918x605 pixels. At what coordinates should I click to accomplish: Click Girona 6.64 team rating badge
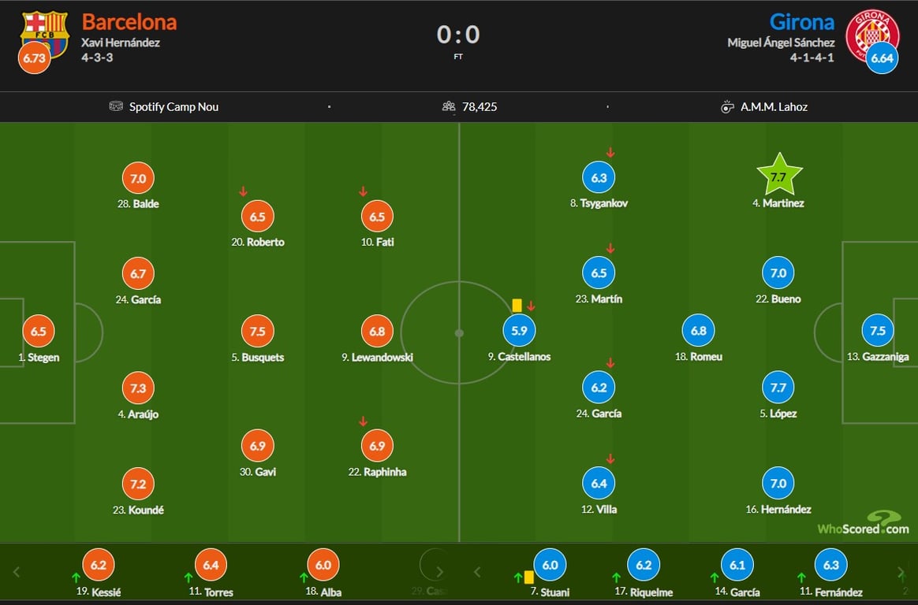tap(882, 58)
